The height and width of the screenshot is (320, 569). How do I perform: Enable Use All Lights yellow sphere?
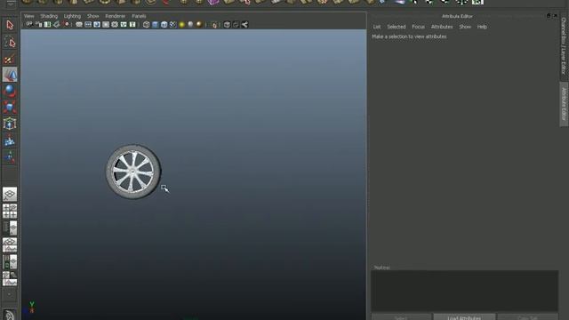coord(181,24)
